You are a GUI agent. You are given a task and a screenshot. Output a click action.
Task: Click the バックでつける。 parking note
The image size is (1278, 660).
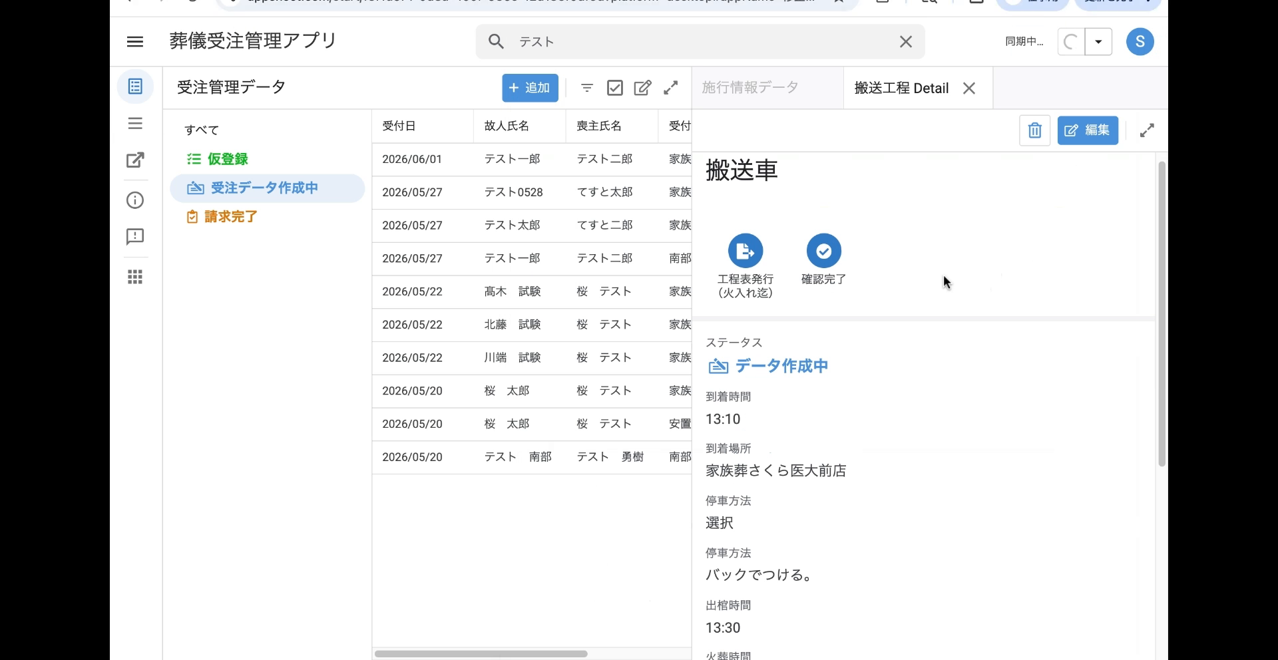tap(759, 575)
